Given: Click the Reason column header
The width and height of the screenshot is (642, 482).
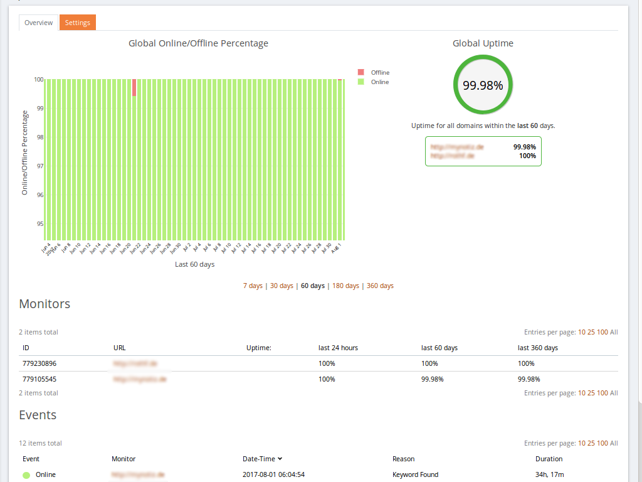Looking at the screenshot, I should [403, 459].
